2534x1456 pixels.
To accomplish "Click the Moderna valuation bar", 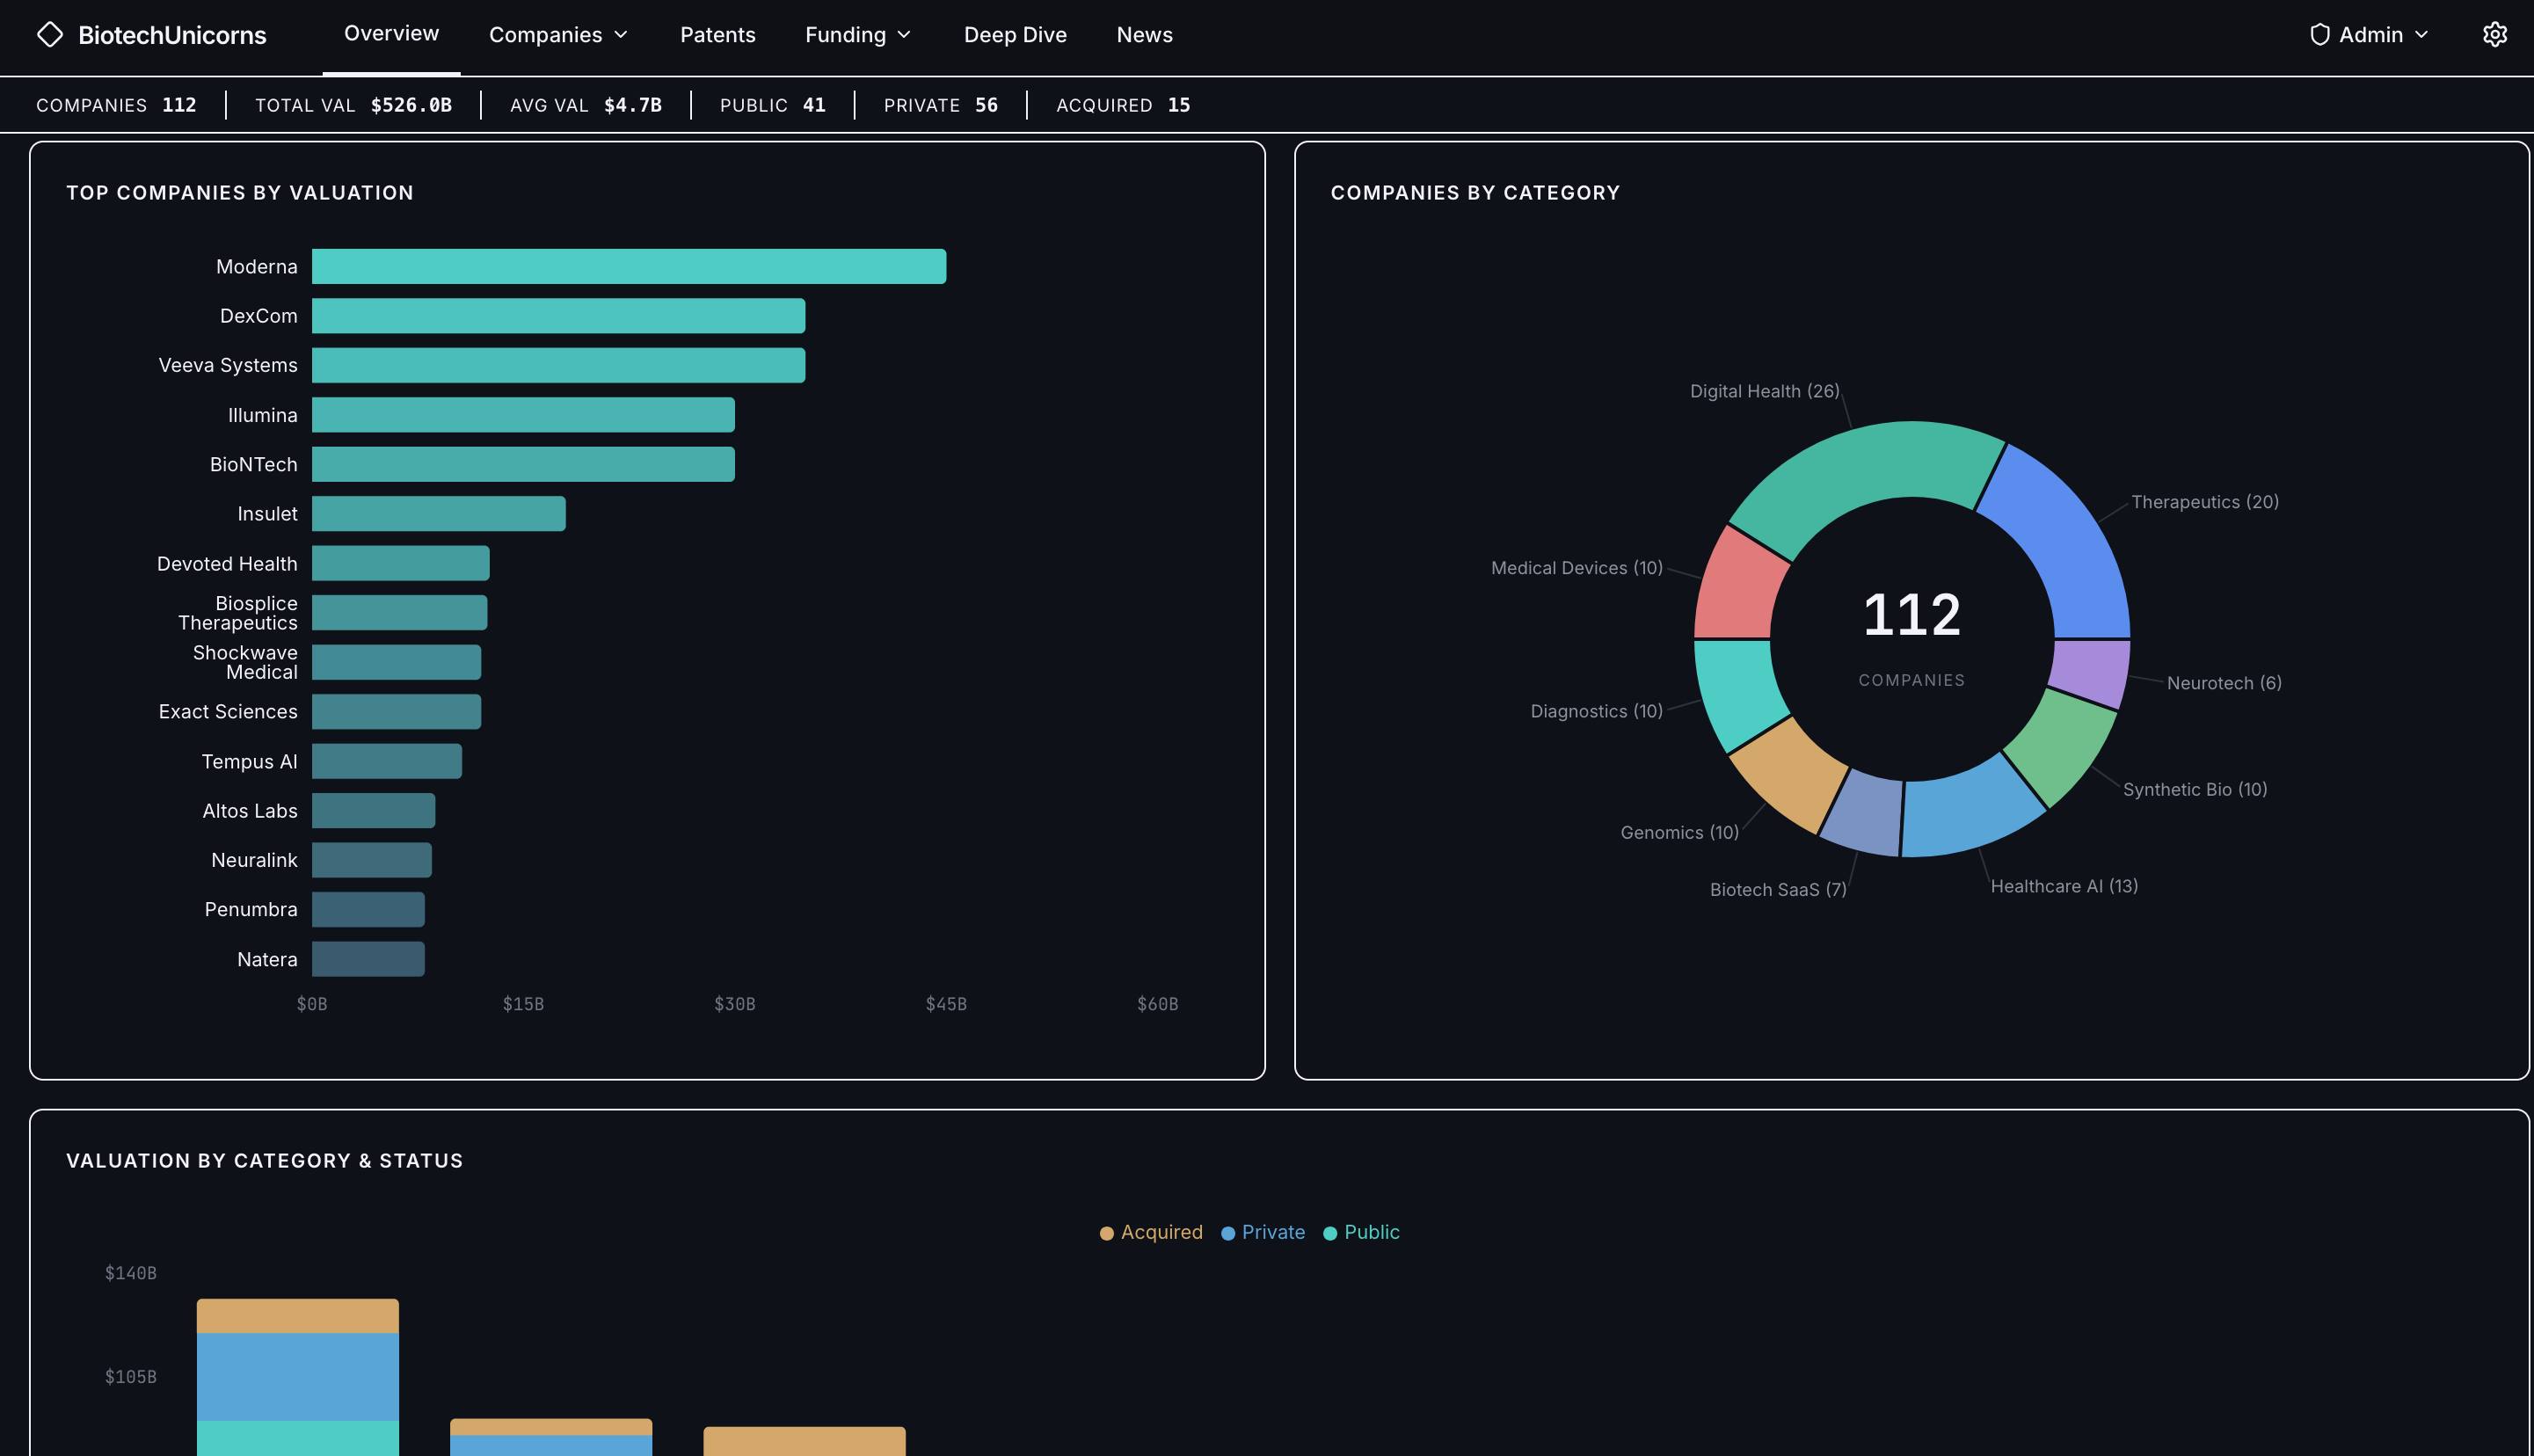I will pos(629,266).
